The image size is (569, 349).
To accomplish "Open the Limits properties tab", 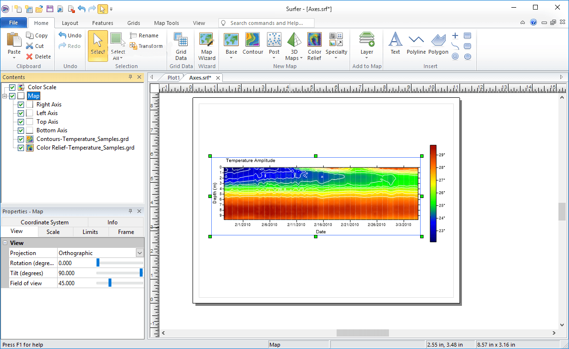I will click(x=90, y=232).
